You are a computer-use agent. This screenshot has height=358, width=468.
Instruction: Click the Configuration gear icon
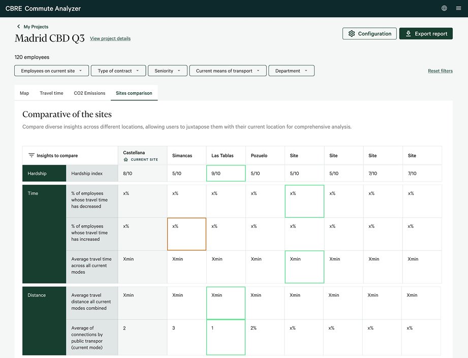352,33
